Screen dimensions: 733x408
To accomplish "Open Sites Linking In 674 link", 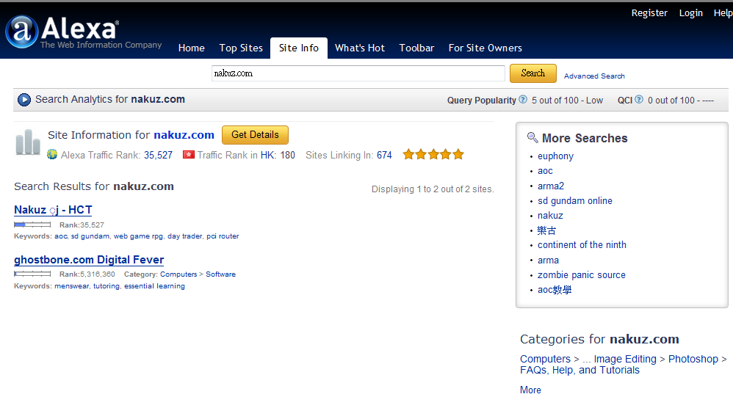I will pos(384,155).
